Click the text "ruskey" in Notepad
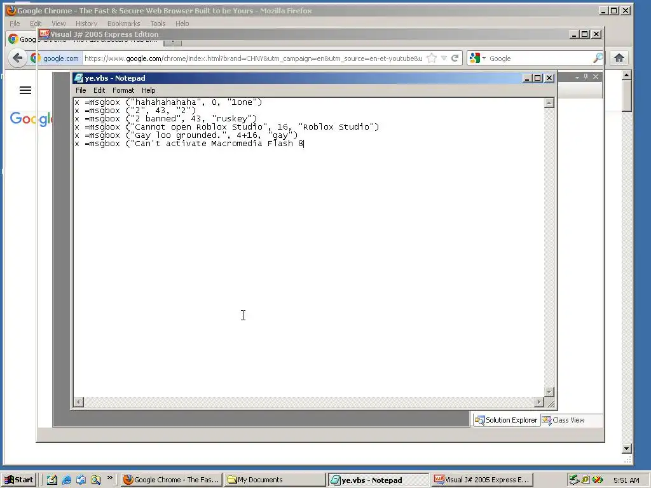The height and width of the screenshot is (488, 651). click(x=231, y=119)
